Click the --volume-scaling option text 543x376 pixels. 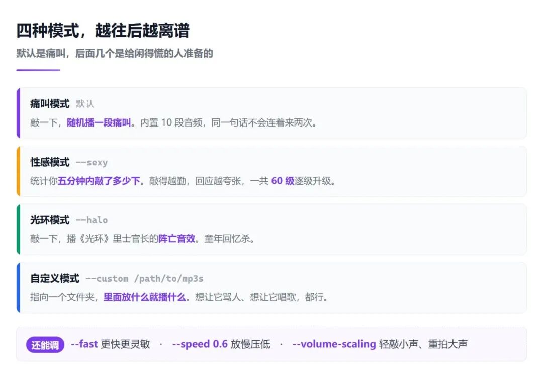[334, 344]
